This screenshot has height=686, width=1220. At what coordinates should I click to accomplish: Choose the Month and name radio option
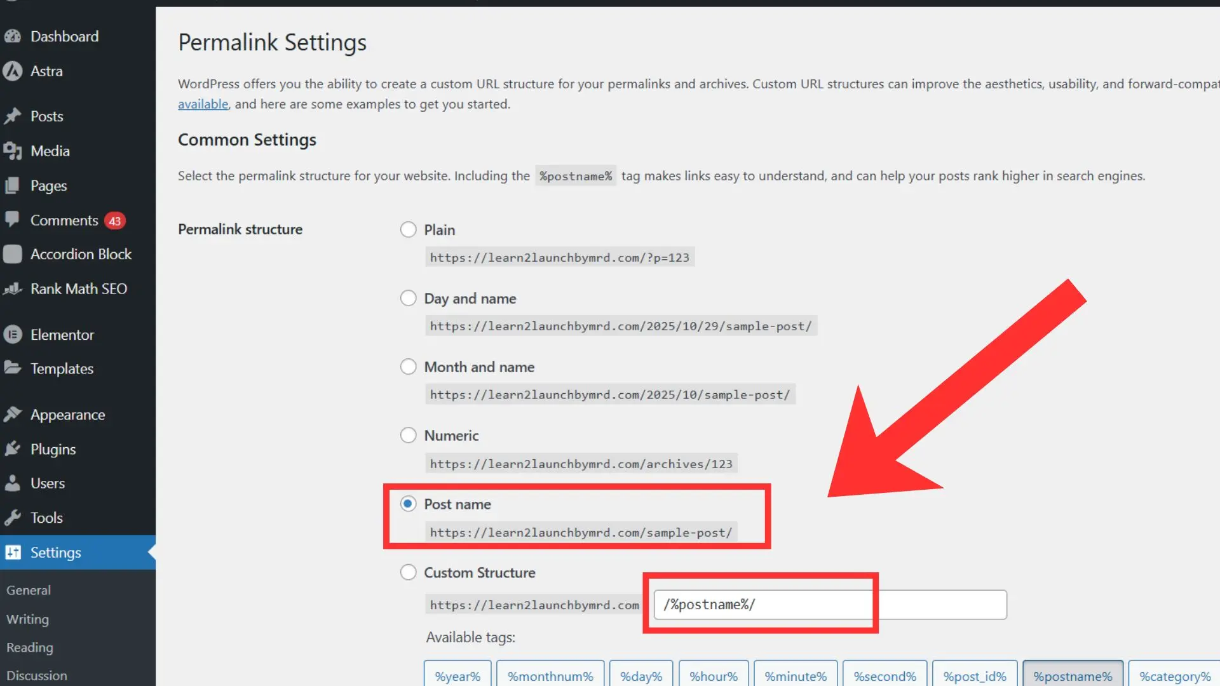(408, 367)
